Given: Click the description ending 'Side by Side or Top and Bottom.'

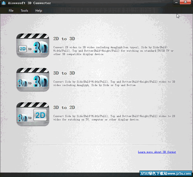Looking at the screenshot, I should pyautogui.click(x=114, y=84).
